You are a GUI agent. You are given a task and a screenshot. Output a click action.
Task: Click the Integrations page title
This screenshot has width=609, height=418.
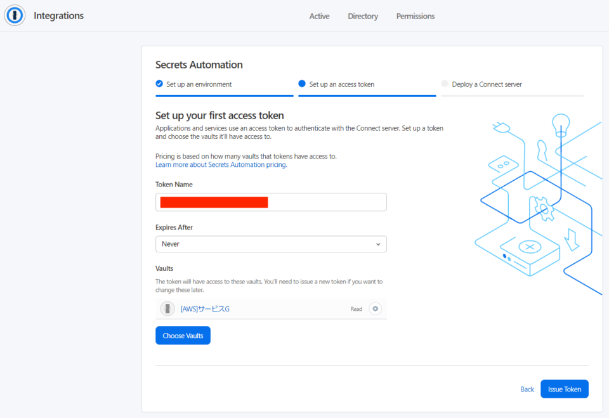tap(58, 15)
